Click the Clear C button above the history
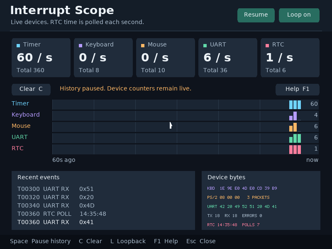Viewport: 332px width, 249px height. pos(31,89)
